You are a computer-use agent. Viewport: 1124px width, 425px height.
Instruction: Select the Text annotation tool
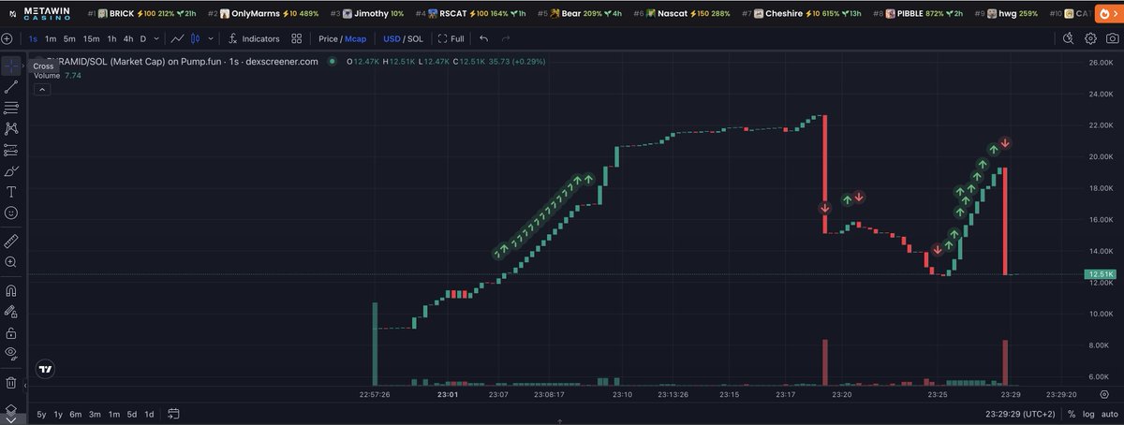[x=11, y=192]
